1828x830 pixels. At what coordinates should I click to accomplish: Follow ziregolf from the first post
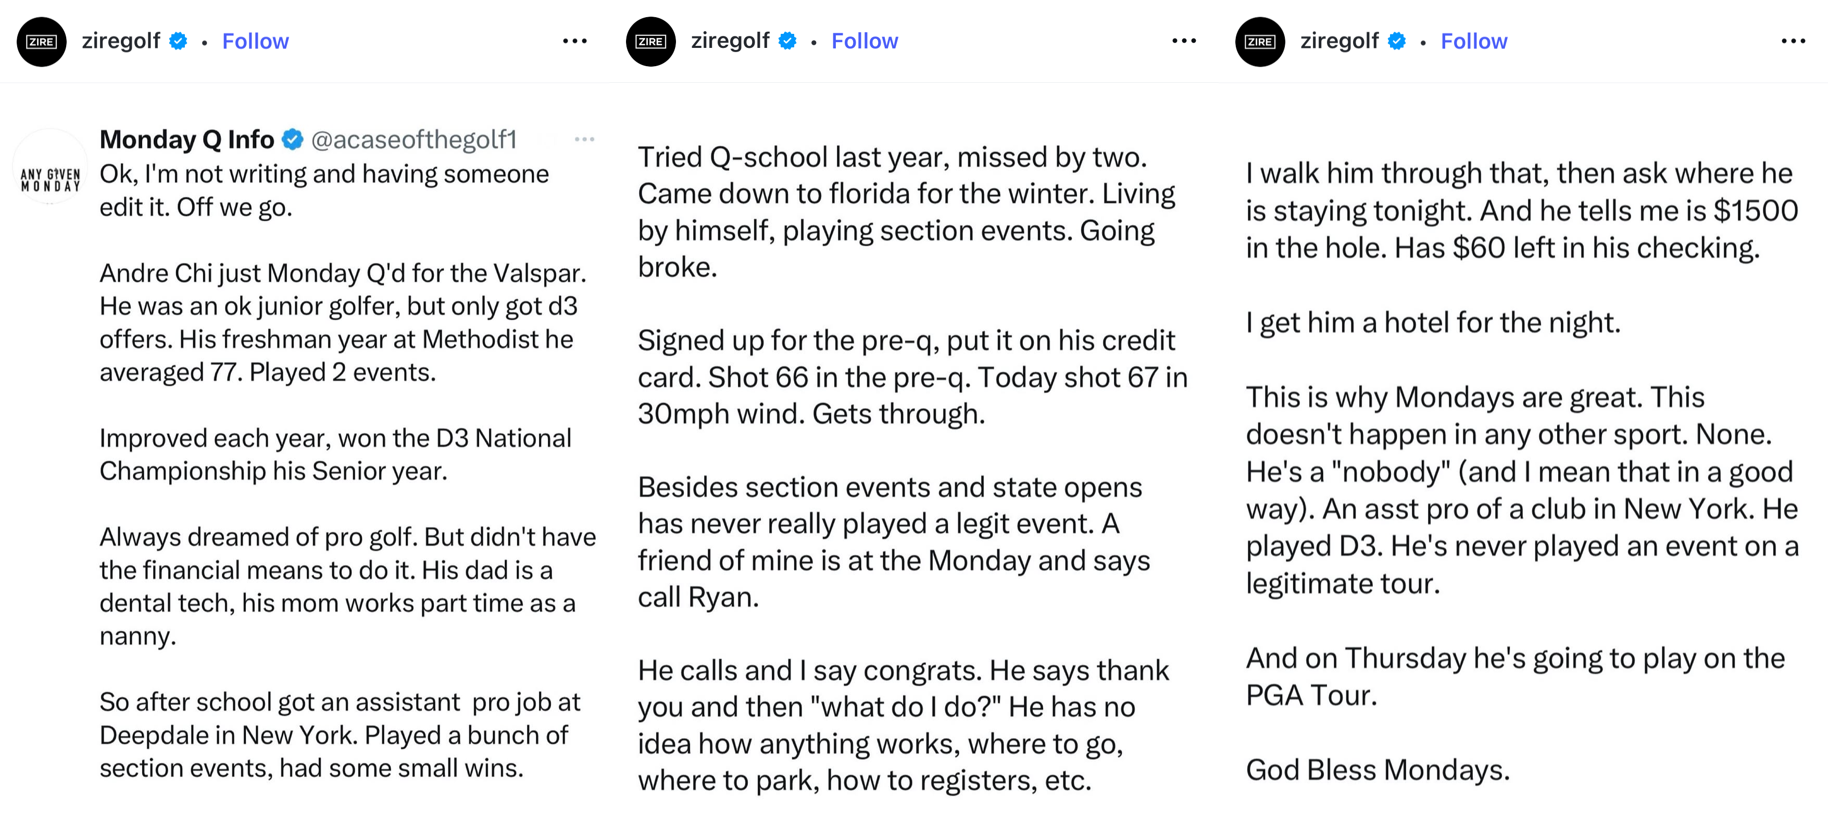pos(256,41)
